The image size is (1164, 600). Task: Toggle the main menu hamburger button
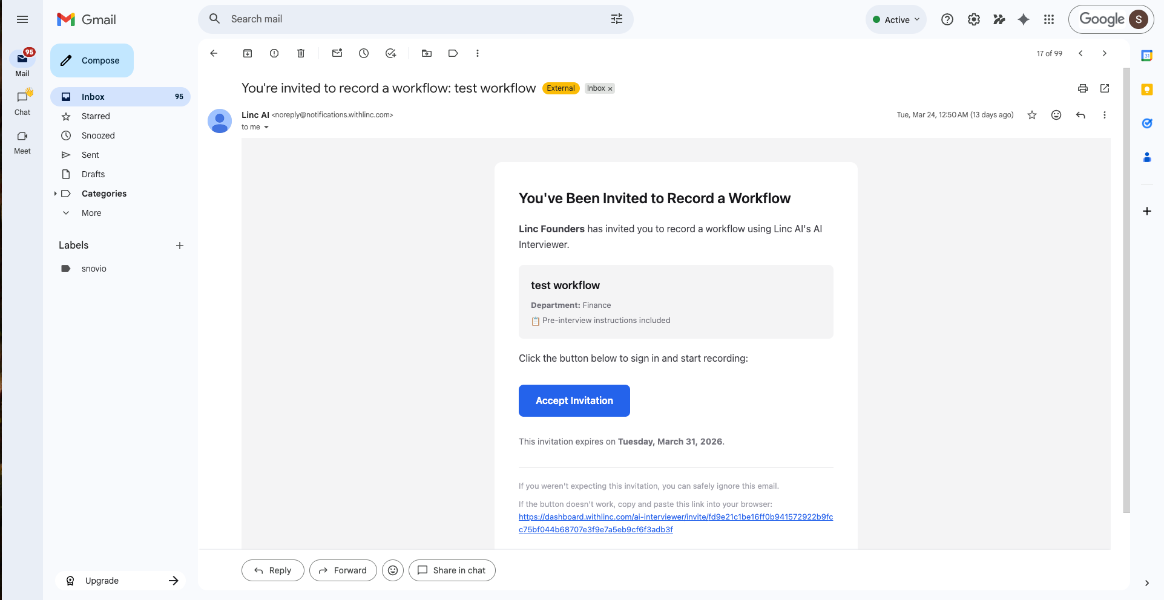coord(22,19)
